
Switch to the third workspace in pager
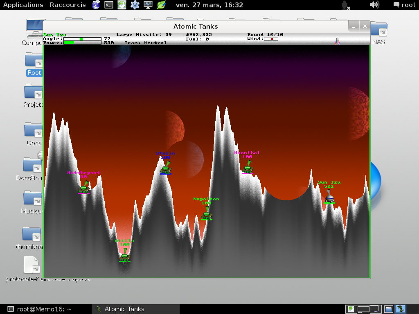(376, 309)
